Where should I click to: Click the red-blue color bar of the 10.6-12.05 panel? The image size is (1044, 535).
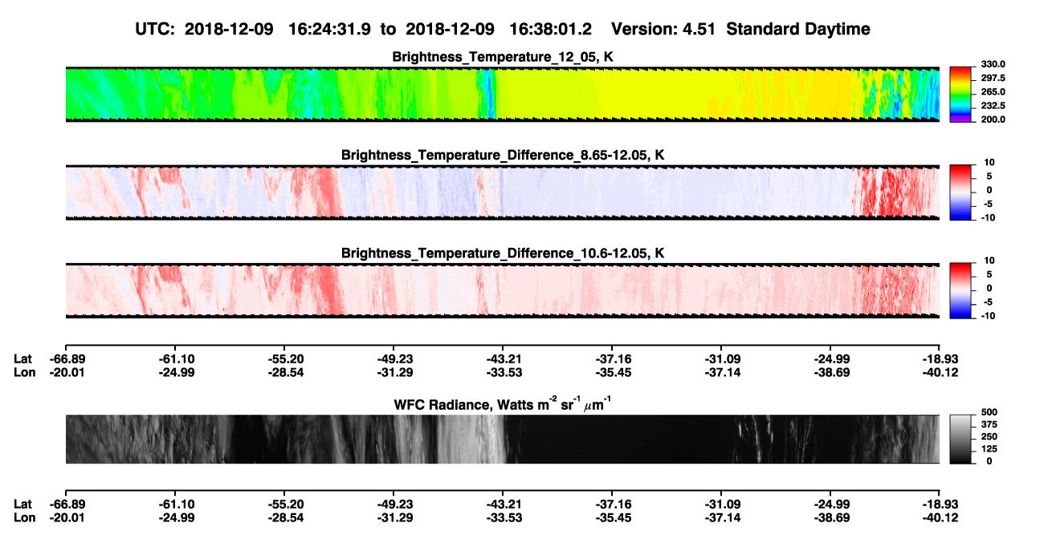(x=961, y=291)
